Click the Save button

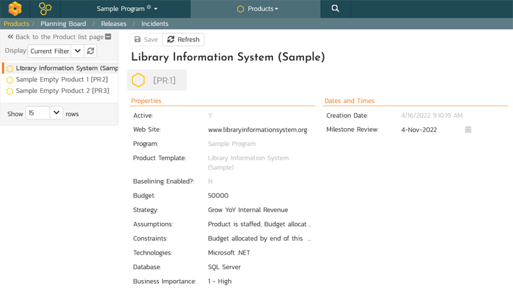pos(146,40)
